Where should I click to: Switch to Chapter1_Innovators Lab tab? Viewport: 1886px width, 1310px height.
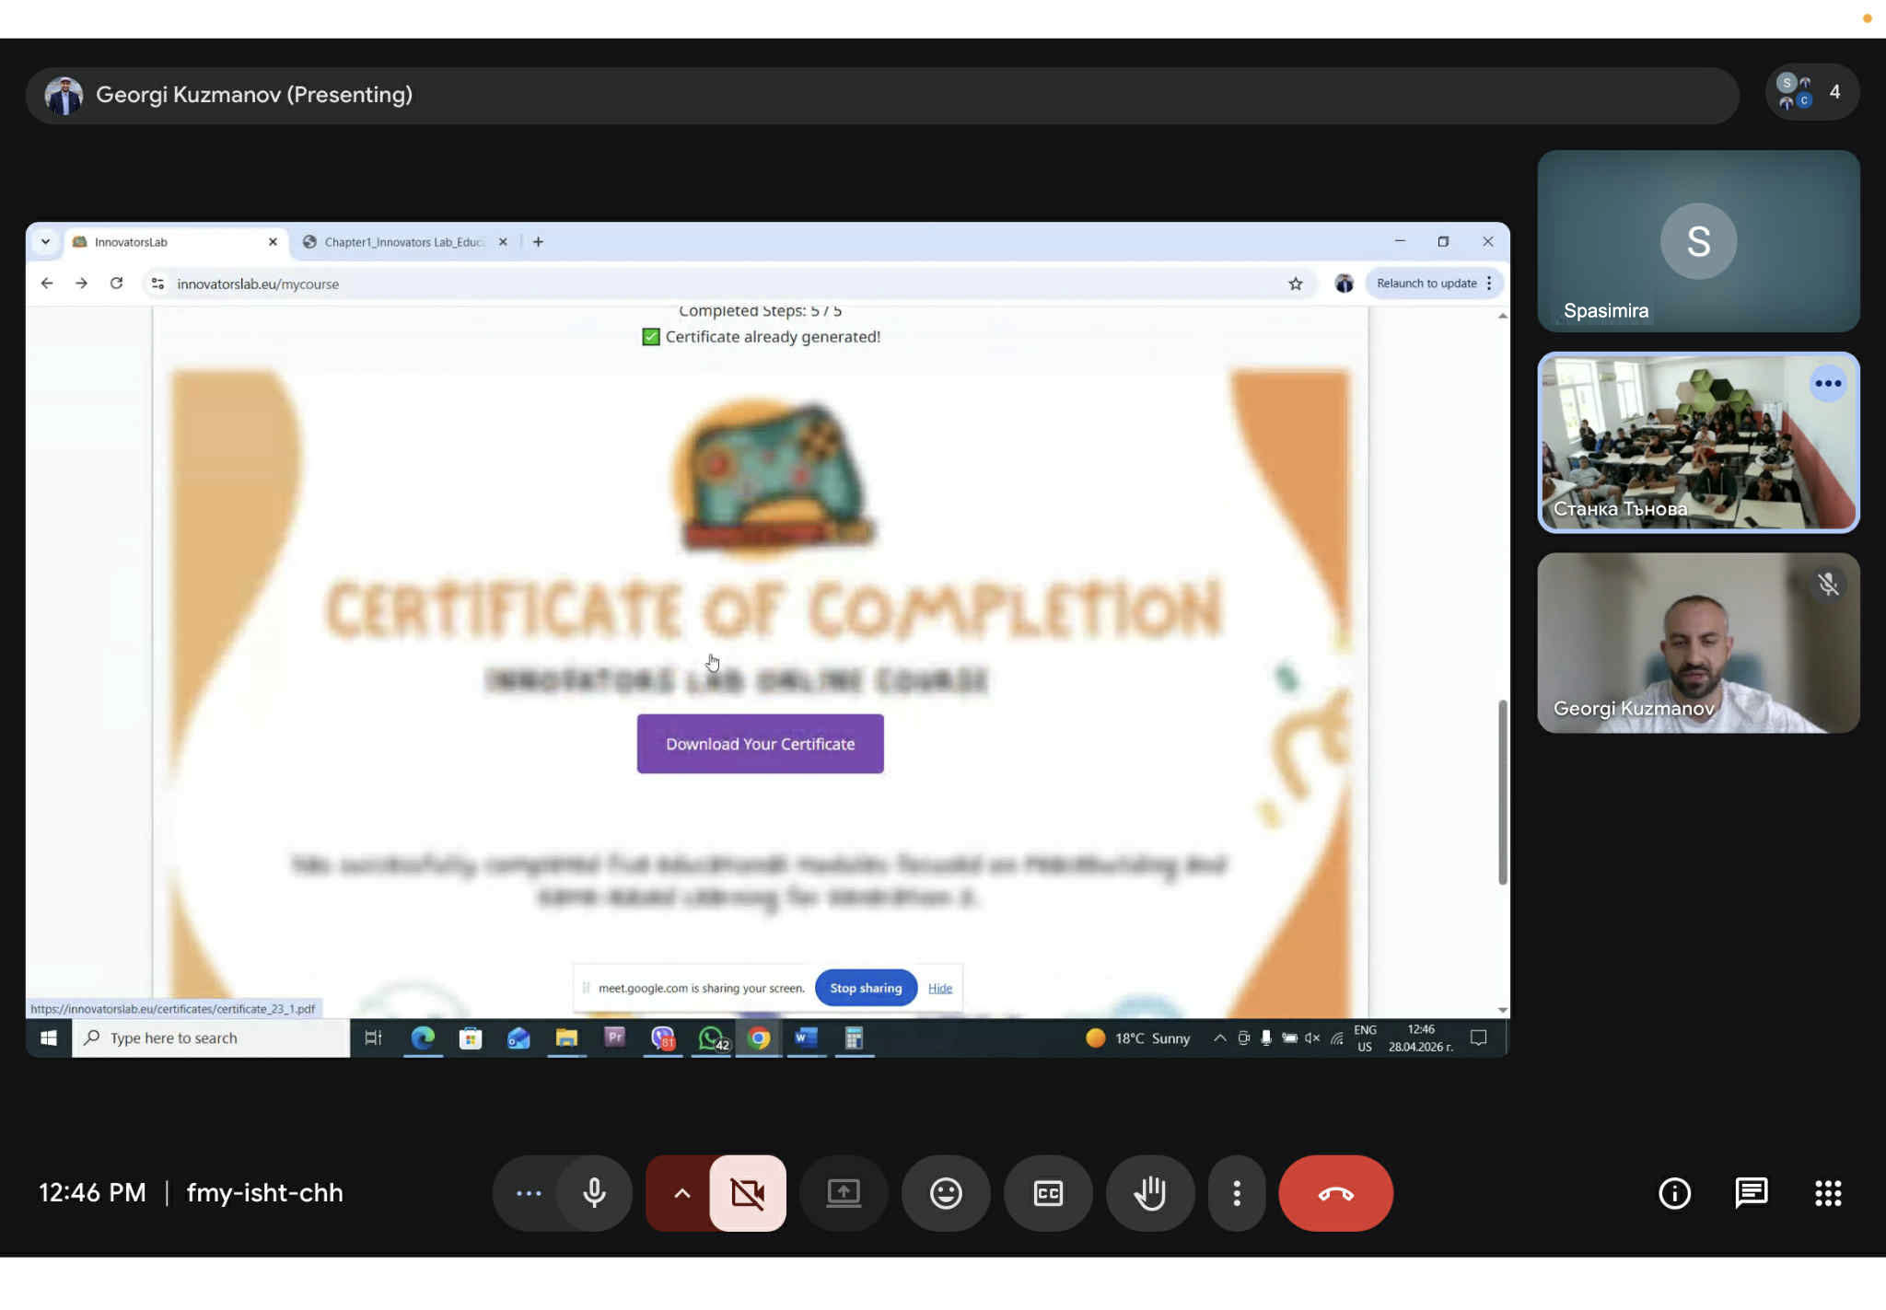[x=403, y=242]
